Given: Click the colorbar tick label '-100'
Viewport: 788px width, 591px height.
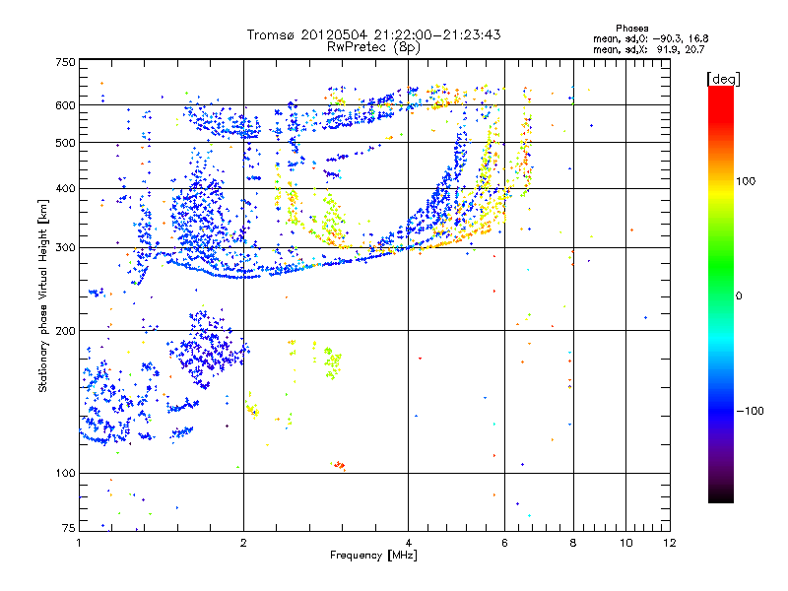Looking at the screenshot, I should point(751,411).
